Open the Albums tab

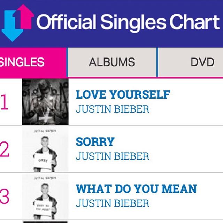(x=112, y=62)
